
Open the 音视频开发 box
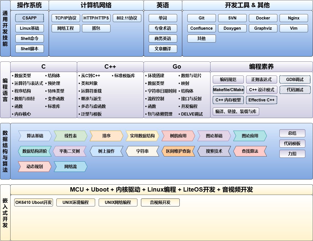click(x=160, y=203)
